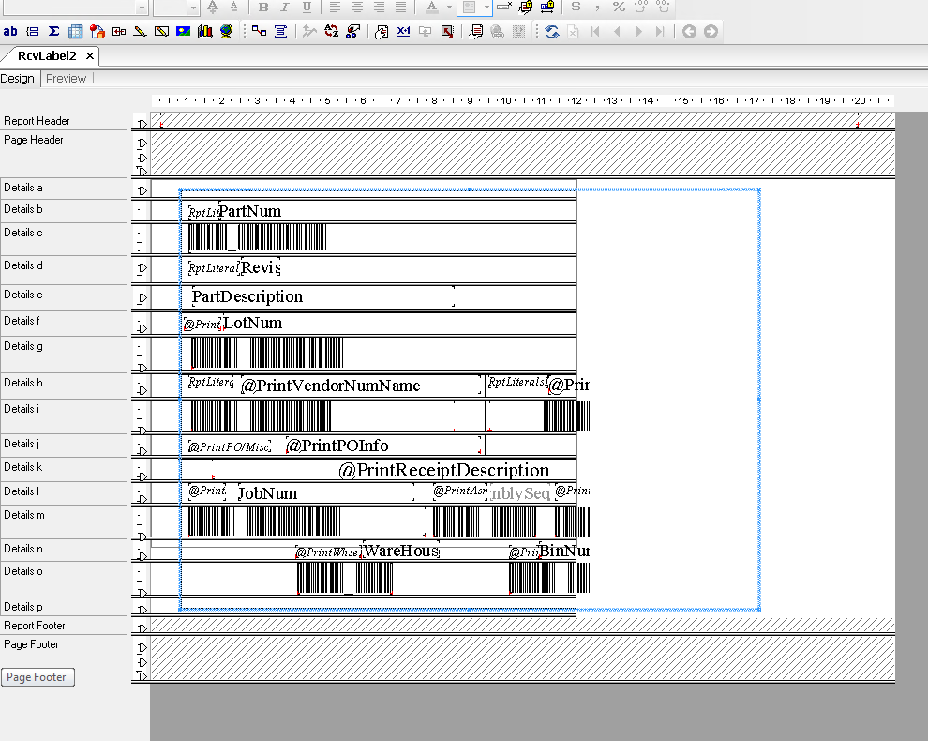This screenshot has width=928, height=741.
Task: Open the Database Expert
Action: click(x=260, y=31)
